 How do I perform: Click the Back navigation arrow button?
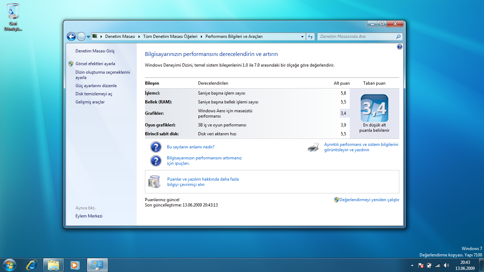[71, 36]
